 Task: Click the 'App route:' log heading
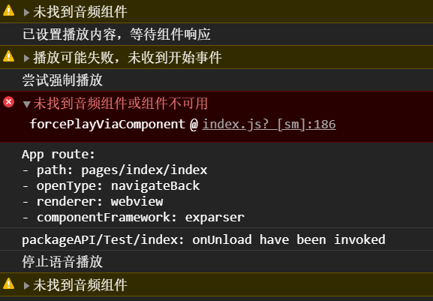[59, 155]
